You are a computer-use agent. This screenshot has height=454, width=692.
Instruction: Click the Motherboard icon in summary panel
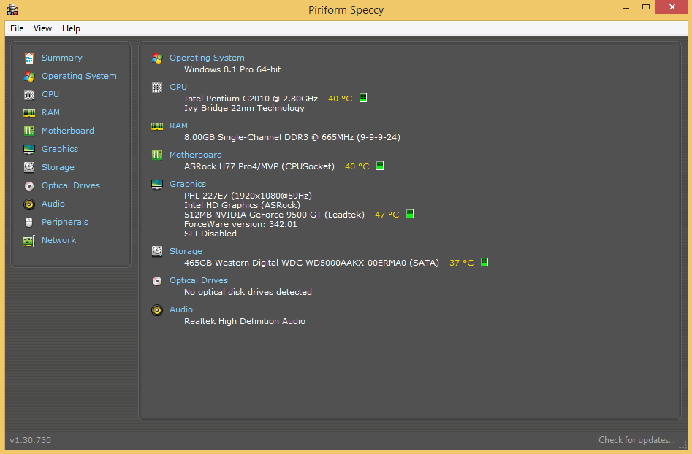[157, 155]
